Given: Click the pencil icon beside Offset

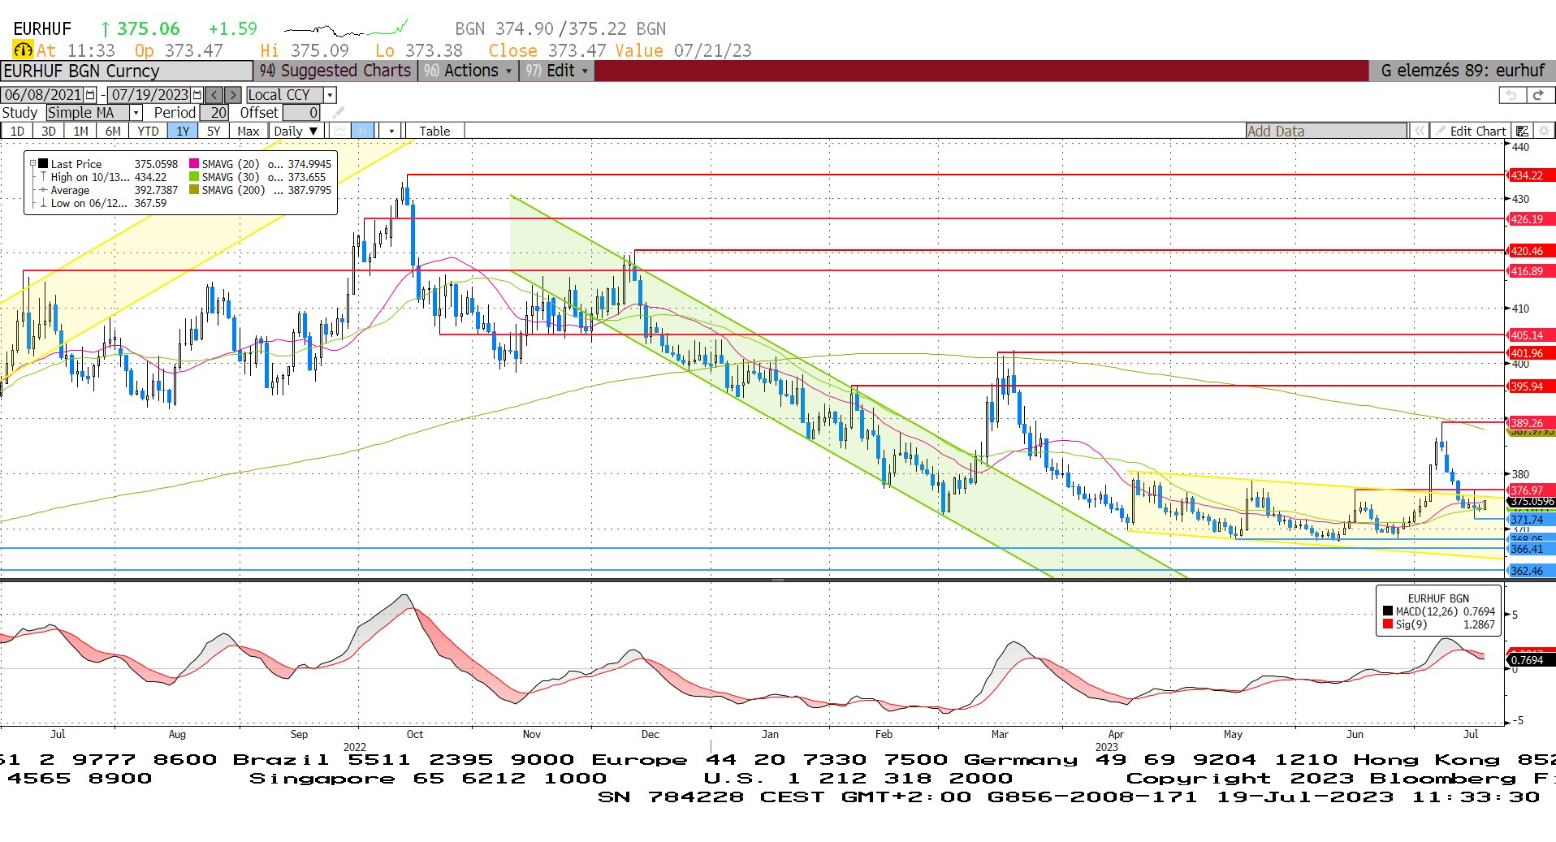Looking at the screenshot, I should [x=338, y=113].
